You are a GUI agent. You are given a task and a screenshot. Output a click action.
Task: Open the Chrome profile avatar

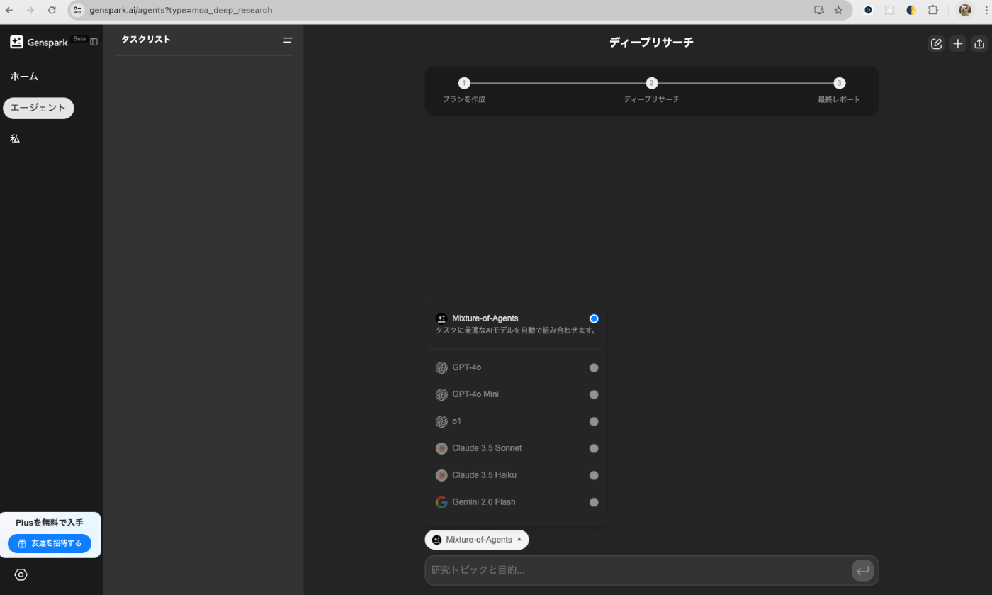[x=965, y=10]
